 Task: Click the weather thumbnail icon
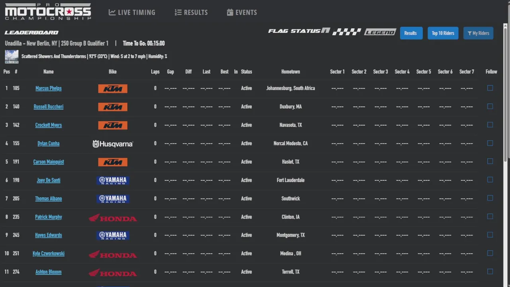pyautogui.click(x=12, y=57)
